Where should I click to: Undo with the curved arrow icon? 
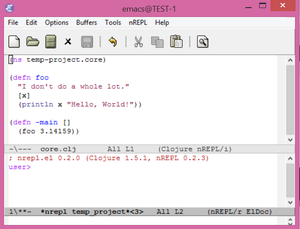(x=113, y=42)
